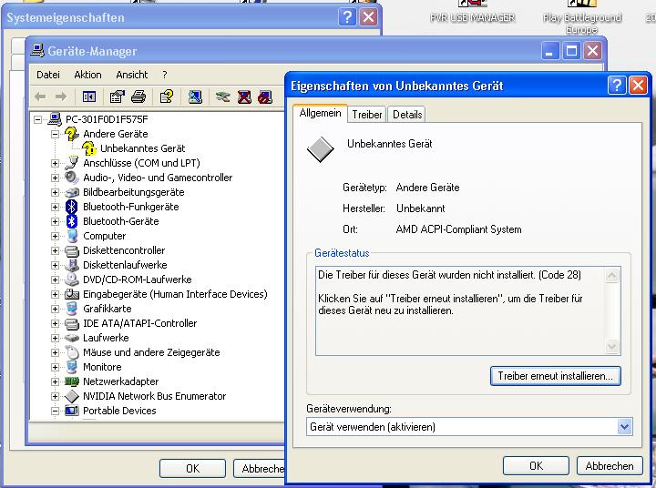
Task: Click Abbrechen in the properties dialog
Action: (x=609, y=465)
